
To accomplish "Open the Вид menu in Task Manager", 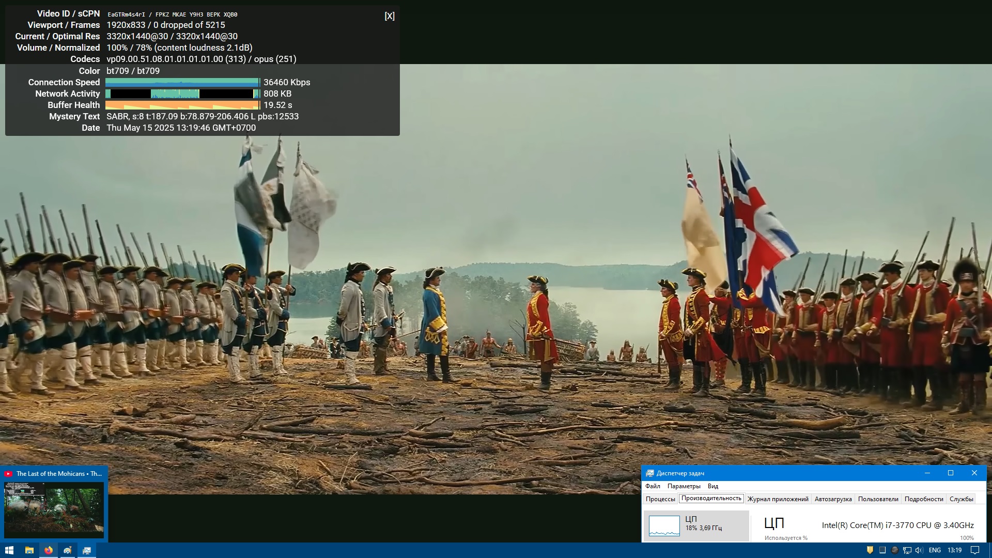I will tap(713, 486).
